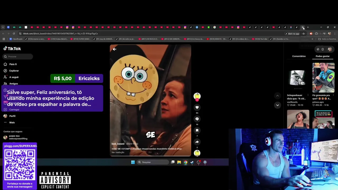Open video comments via speech bubble icon
The width and height of the screenshot is (338, 190).
[x=197, y=119]
